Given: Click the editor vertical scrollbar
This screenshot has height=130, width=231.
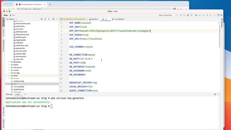Looking at the screenshot, I should pos(219,36).
